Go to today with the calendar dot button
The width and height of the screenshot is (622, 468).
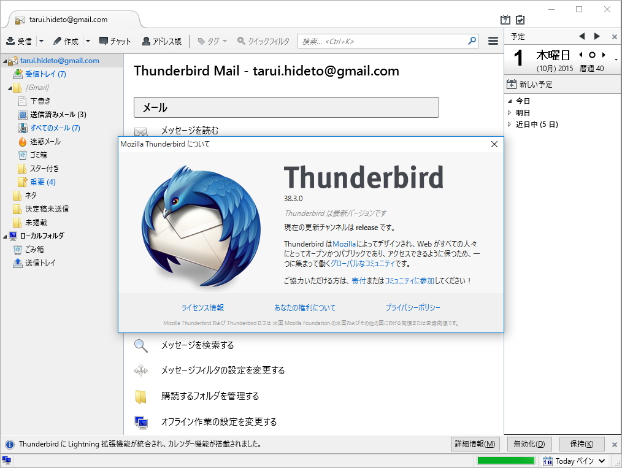tap(591, 55)
